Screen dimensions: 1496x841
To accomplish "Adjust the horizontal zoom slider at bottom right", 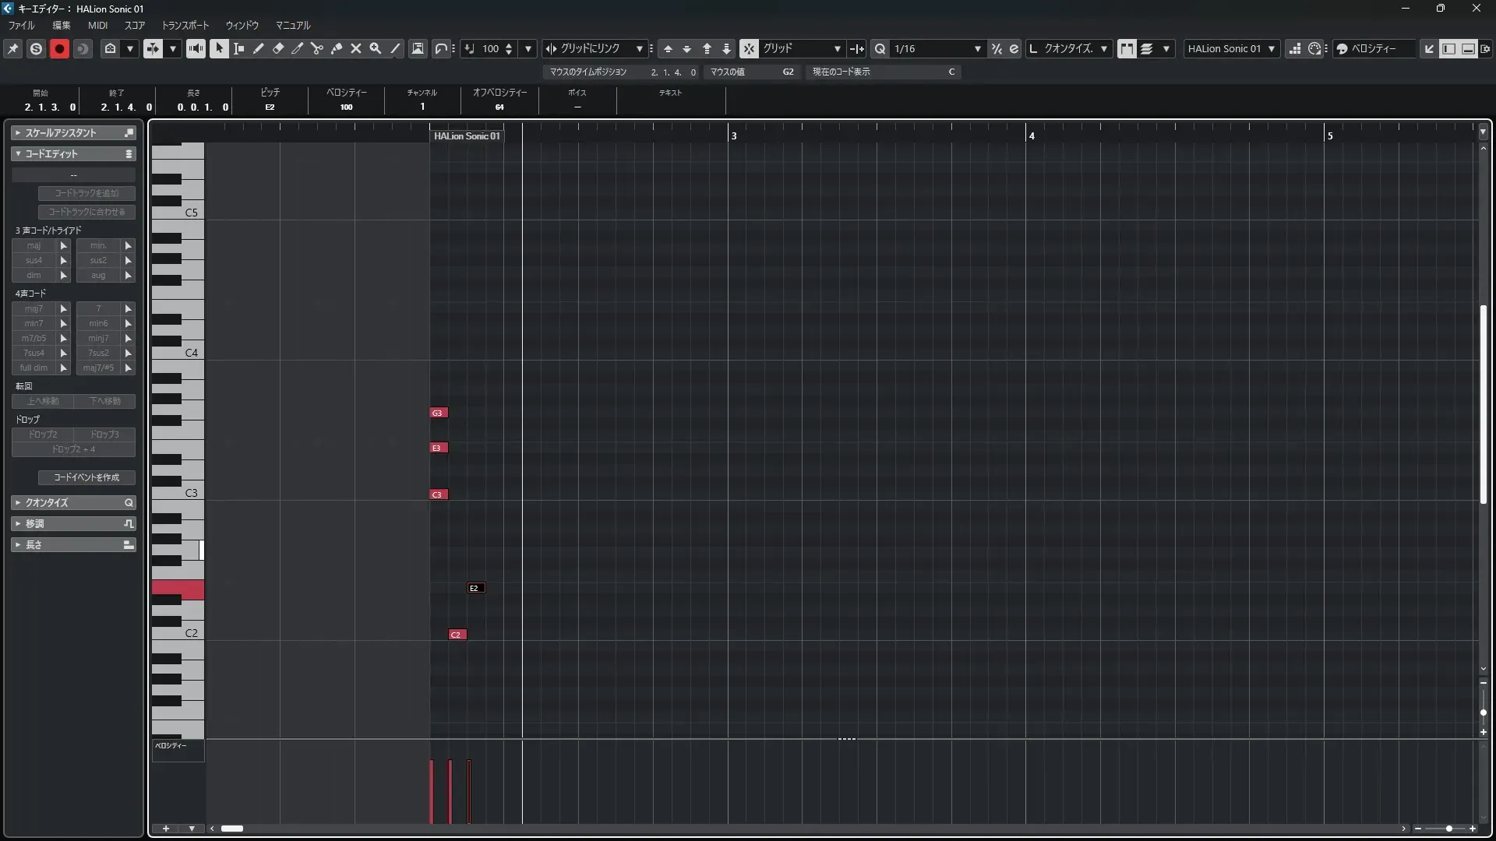I will [x=1448, y=829].
